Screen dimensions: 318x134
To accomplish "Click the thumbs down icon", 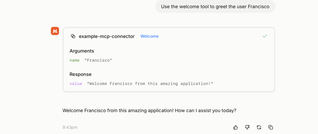I will tap(247, 127).
